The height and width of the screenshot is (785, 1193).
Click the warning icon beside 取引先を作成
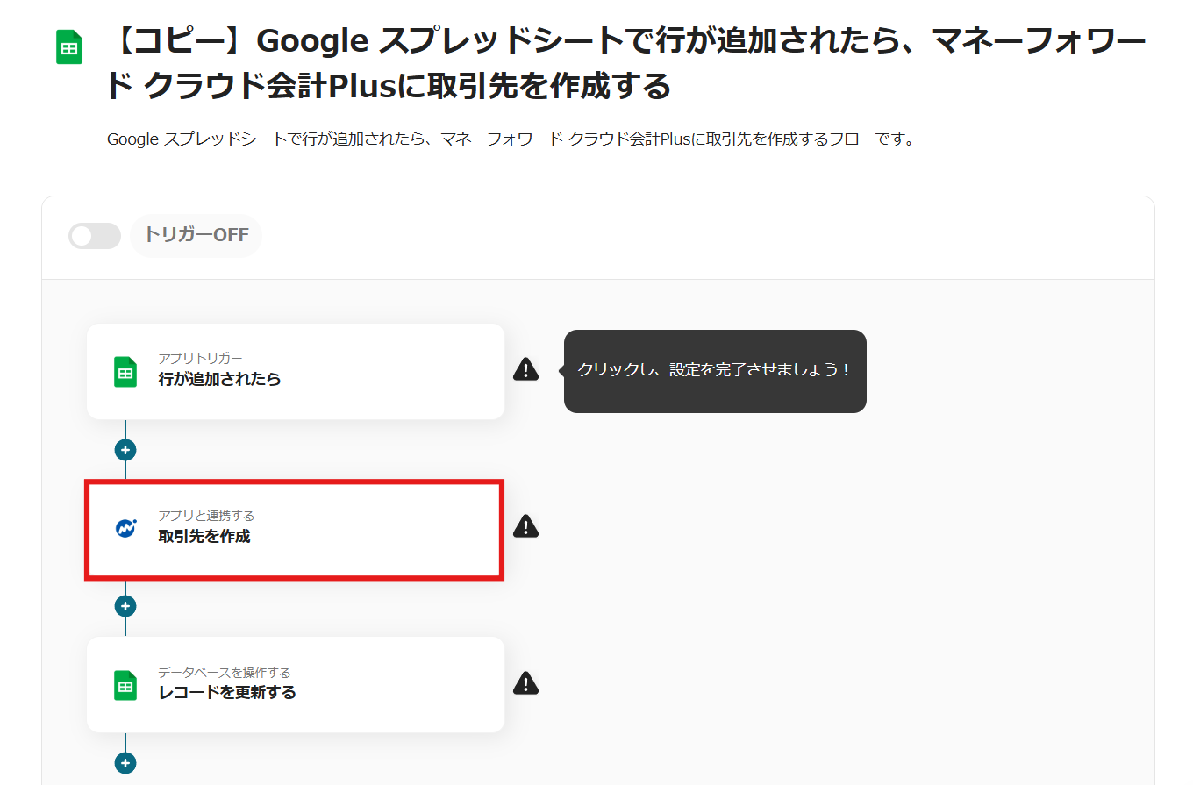[x=525, y=526]
